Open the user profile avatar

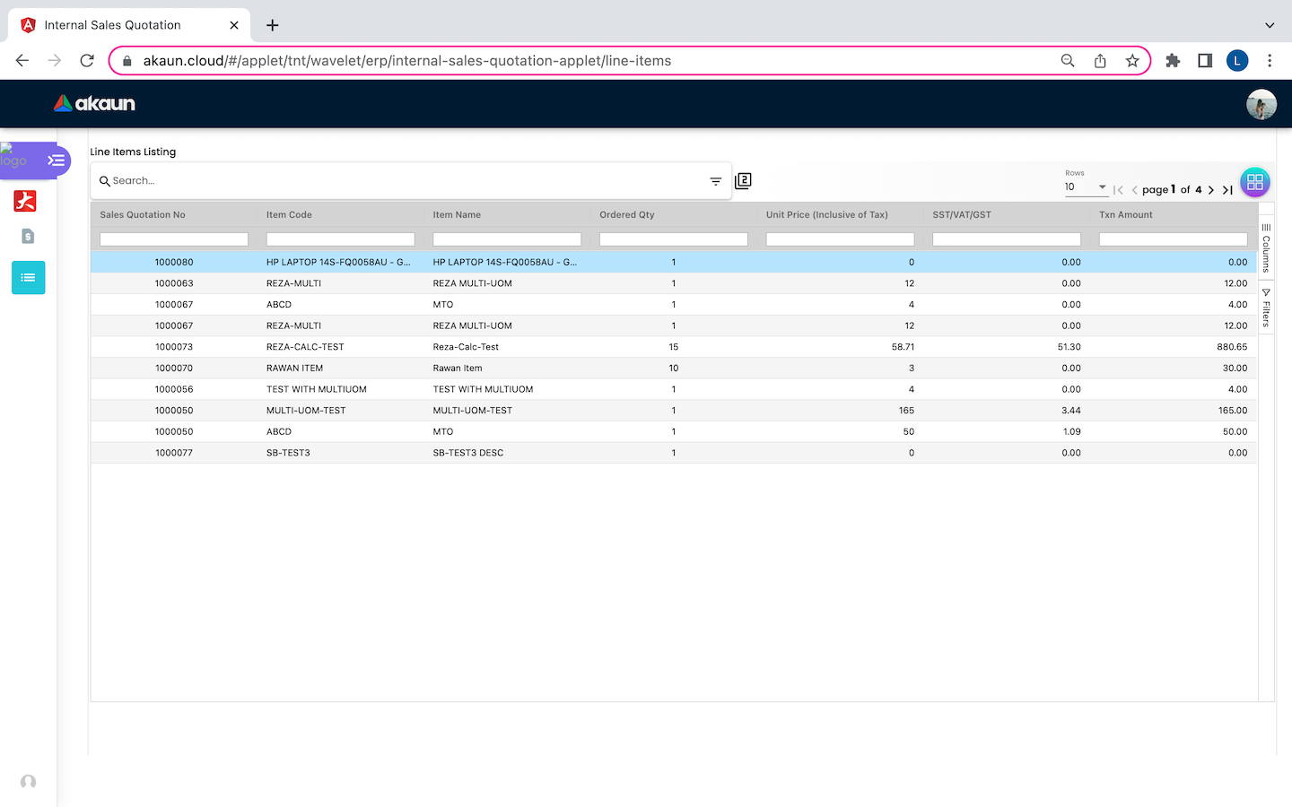1261,104
